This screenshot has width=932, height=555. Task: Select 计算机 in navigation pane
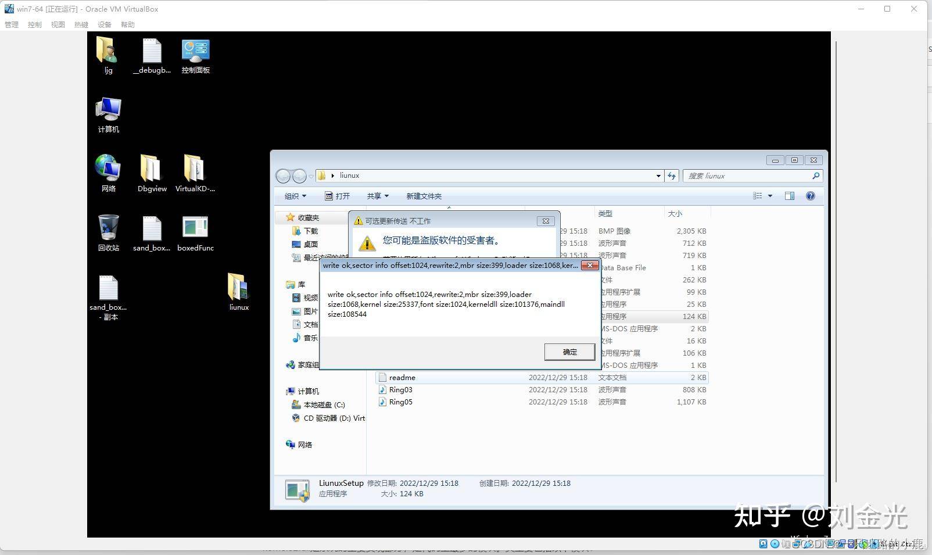[x=308, y=391]
